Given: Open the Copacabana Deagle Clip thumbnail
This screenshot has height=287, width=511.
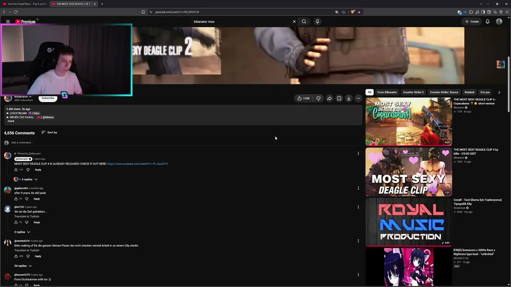Looking at the screenshot, I should pyautogui.click(x=409, y=122).
